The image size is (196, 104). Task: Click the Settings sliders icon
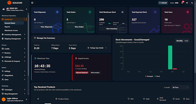(x=3, y=71)
